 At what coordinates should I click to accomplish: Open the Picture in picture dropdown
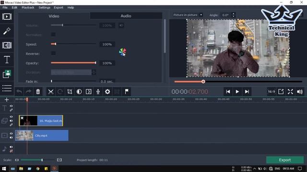(x=188, y=15)
